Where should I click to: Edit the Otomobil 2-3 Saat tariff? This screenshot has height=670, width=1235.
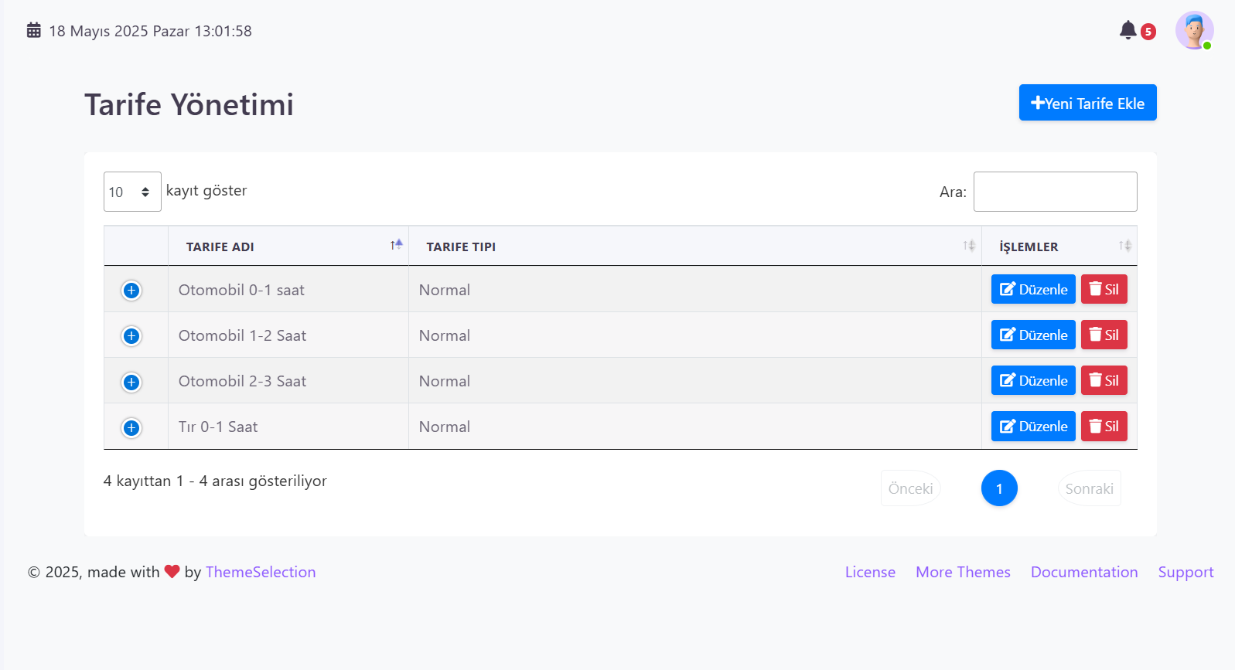[1033, 381]
